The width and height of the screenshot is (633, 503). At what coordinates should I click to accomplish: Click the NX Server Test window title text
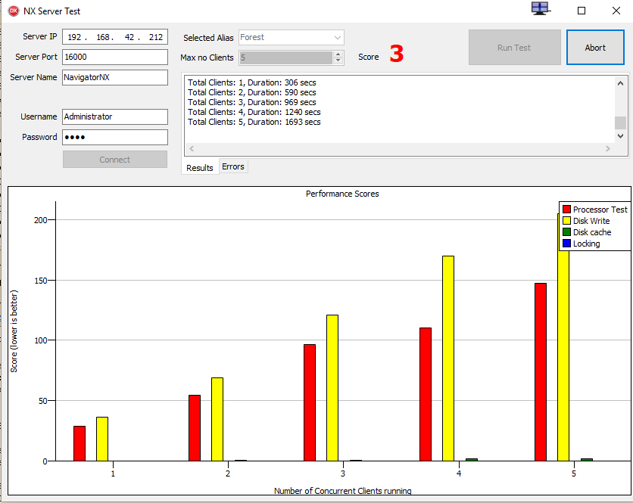[x=51, y=11]
